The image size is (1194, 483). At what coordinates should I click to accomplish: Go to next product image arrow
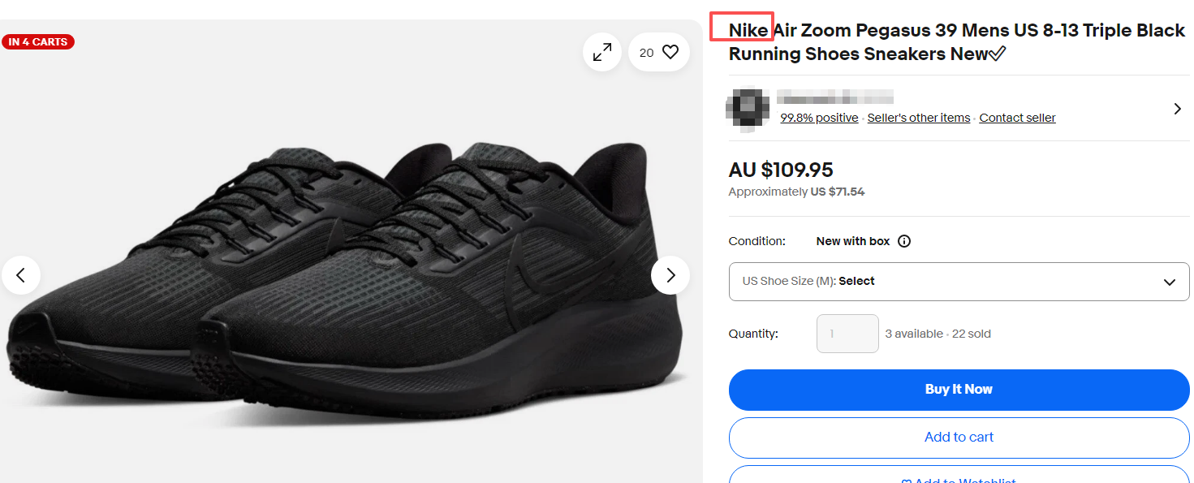pyautogui.click(x=670, y=275)
